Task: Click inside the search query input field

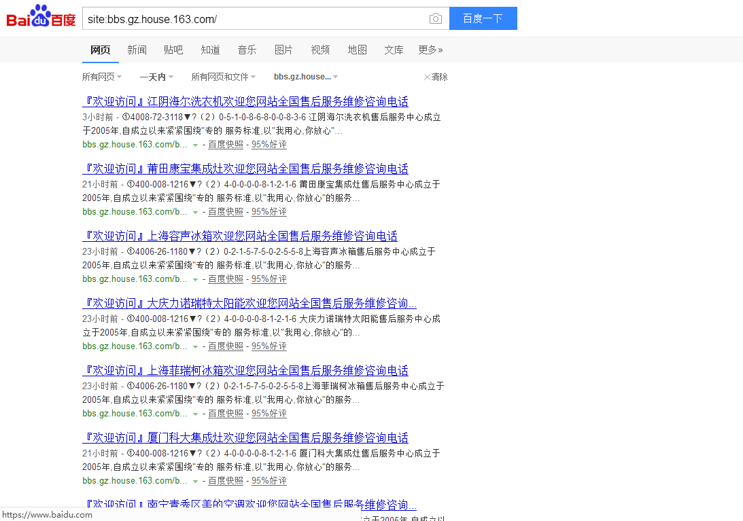Action: tap(258, 18)
